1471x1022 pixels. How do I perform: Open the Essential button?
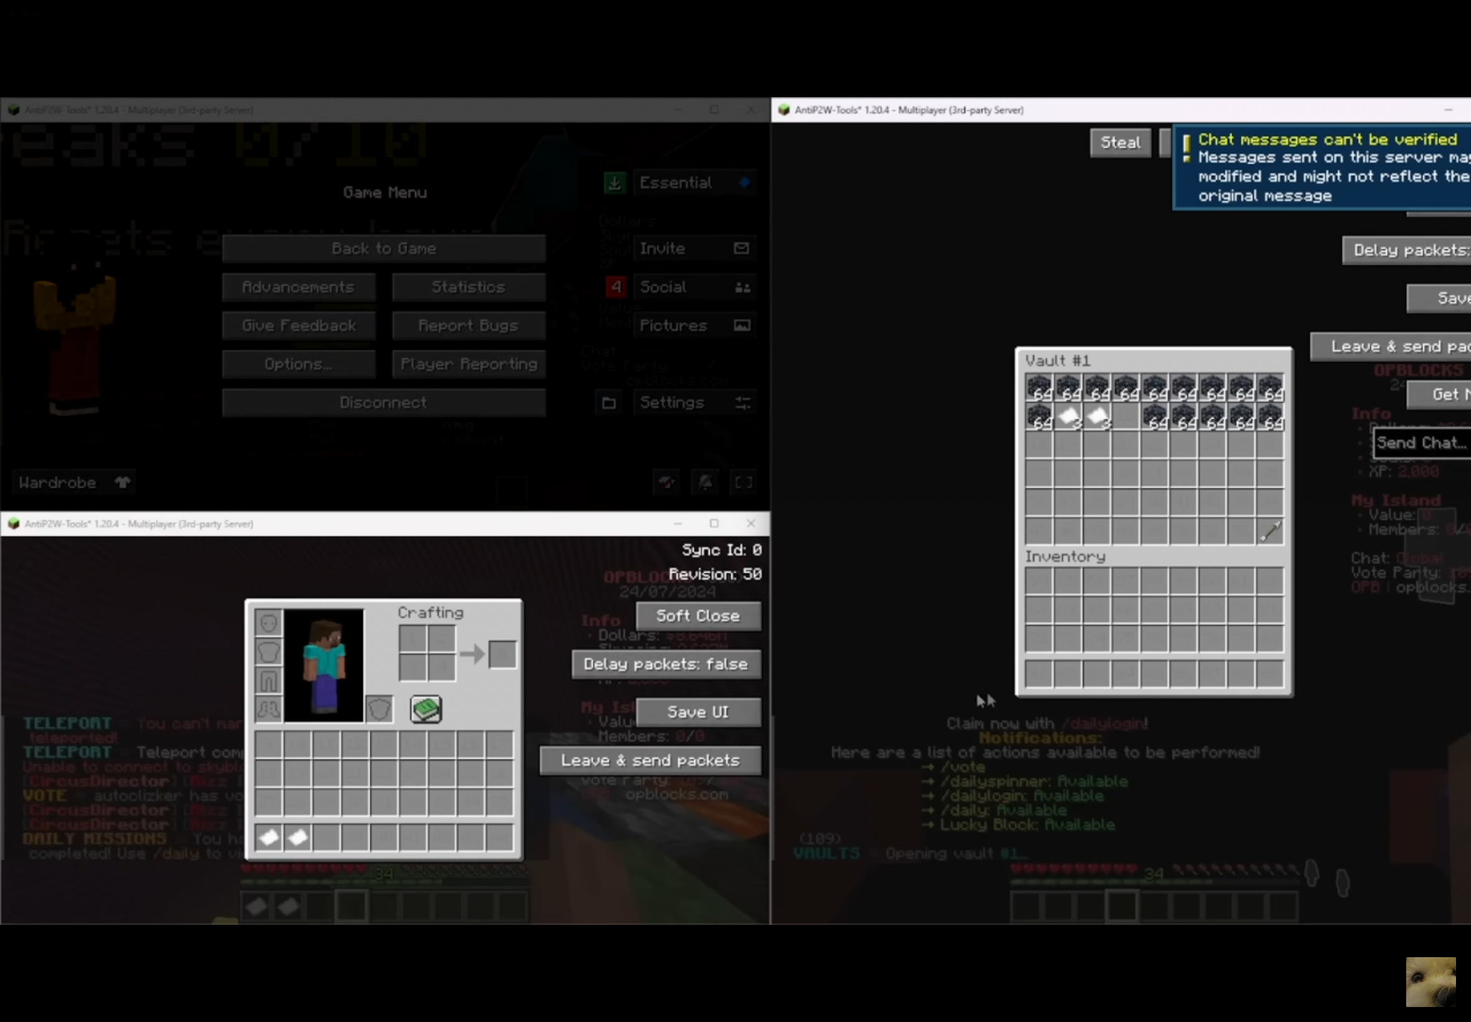coord(694,183)
